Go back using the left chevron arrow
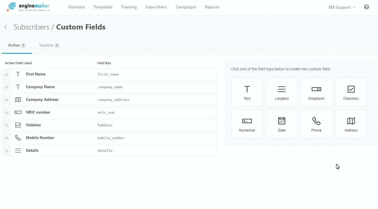 point(5,27)
